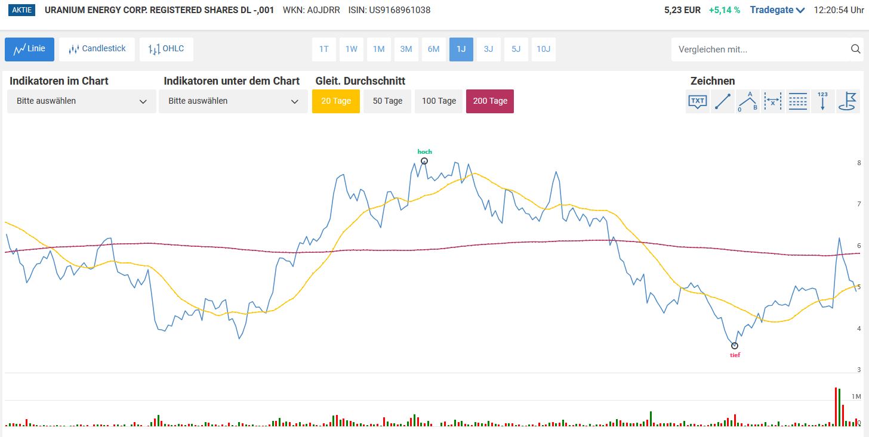Switch to the 6M time range

pos(434,49)
